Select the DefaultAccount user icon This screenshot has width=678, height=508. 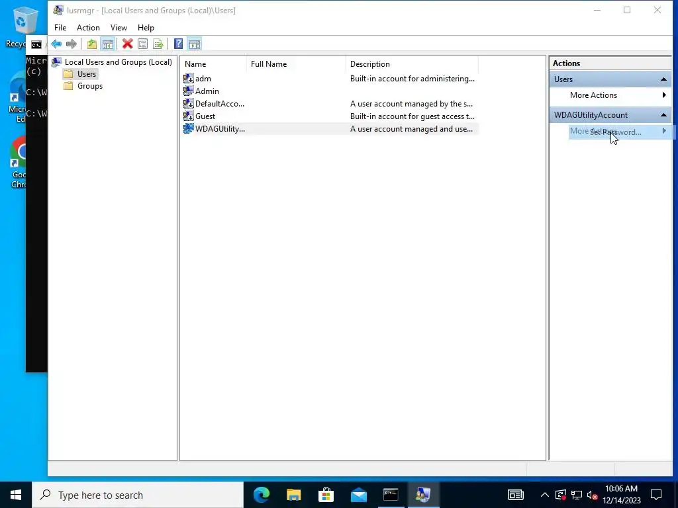pos(188,104)
